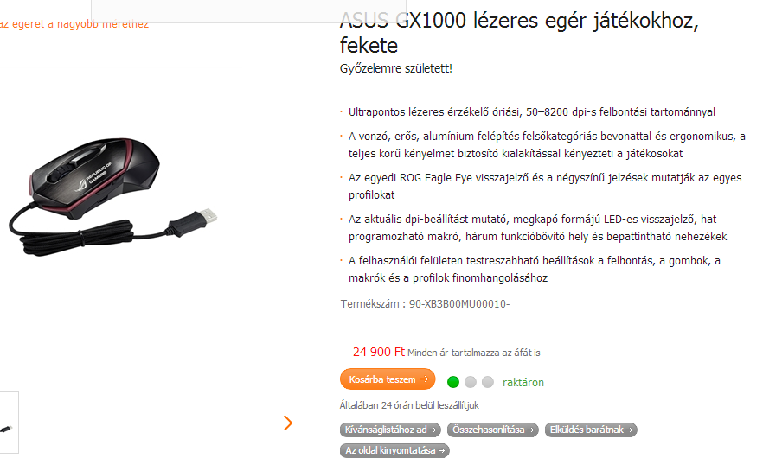Add product with Kosárba teszem button

click(x=388, y=379)
